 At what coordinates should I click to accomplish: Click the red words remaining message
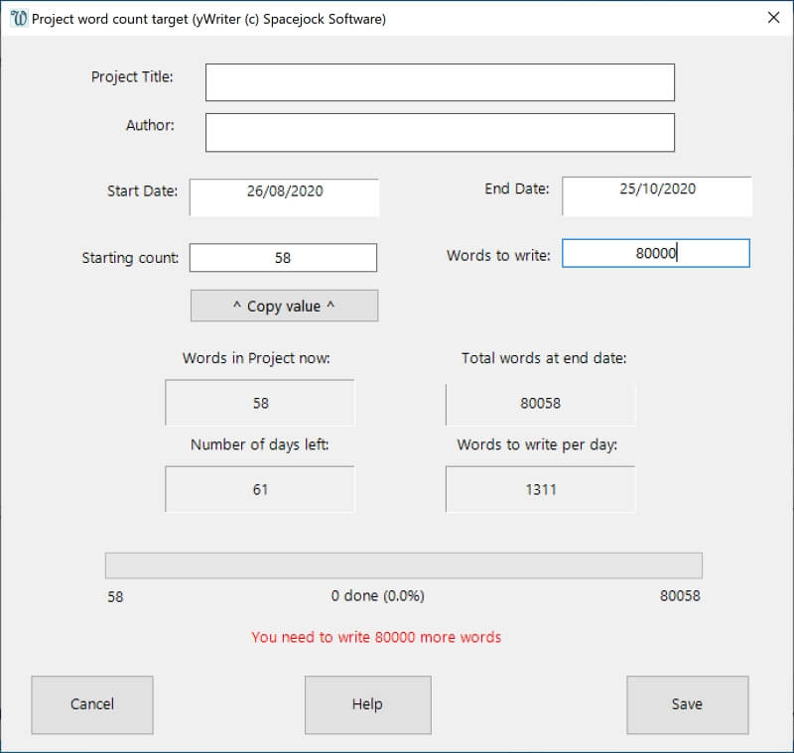[376, 637]
